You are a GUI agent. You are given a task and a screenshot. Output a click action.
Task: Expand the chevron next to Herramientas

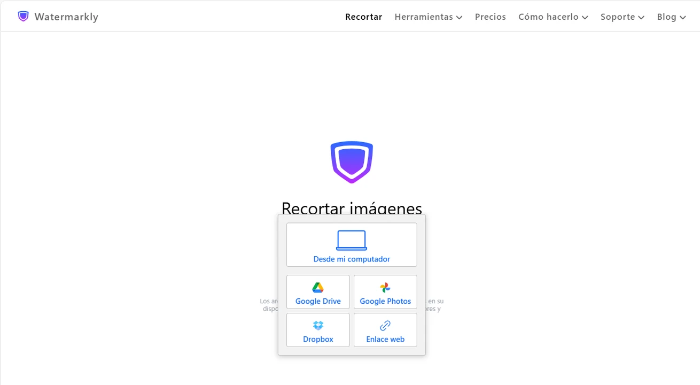tap(459, 18)
